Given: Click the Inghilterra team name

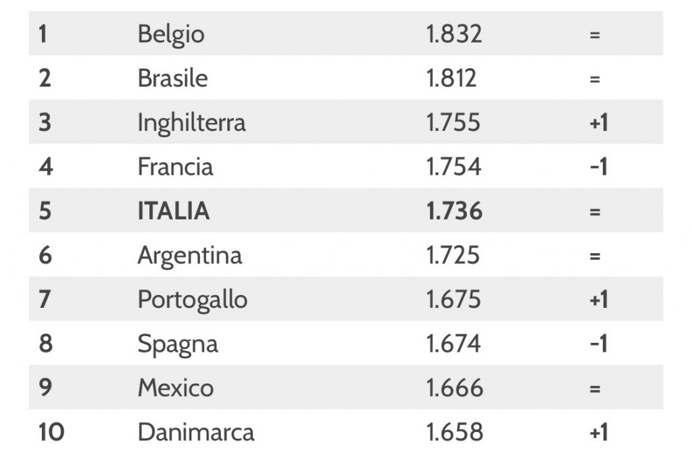Looking at the screenshot, I should pyautogui.click(x=191, y=123).
